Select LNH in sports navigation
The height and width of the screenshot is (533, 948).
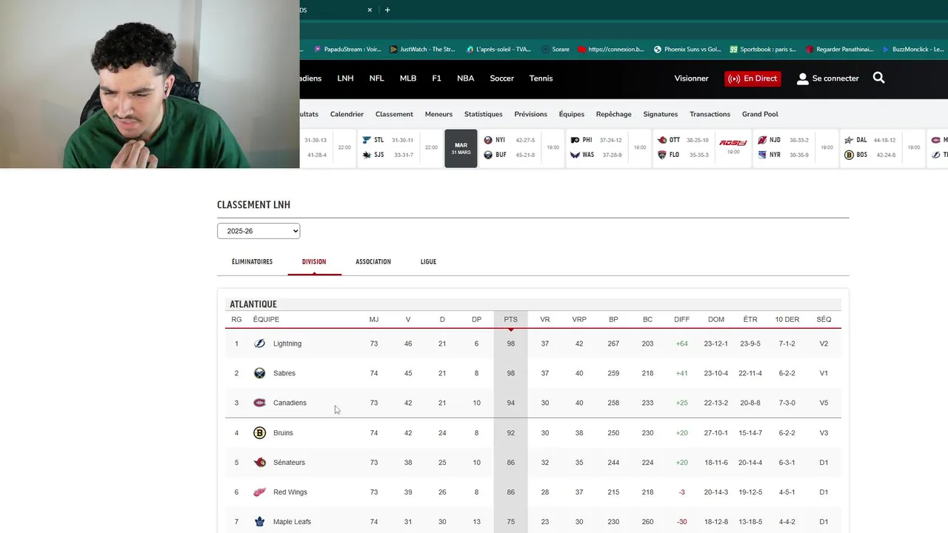tap(345, 78)
